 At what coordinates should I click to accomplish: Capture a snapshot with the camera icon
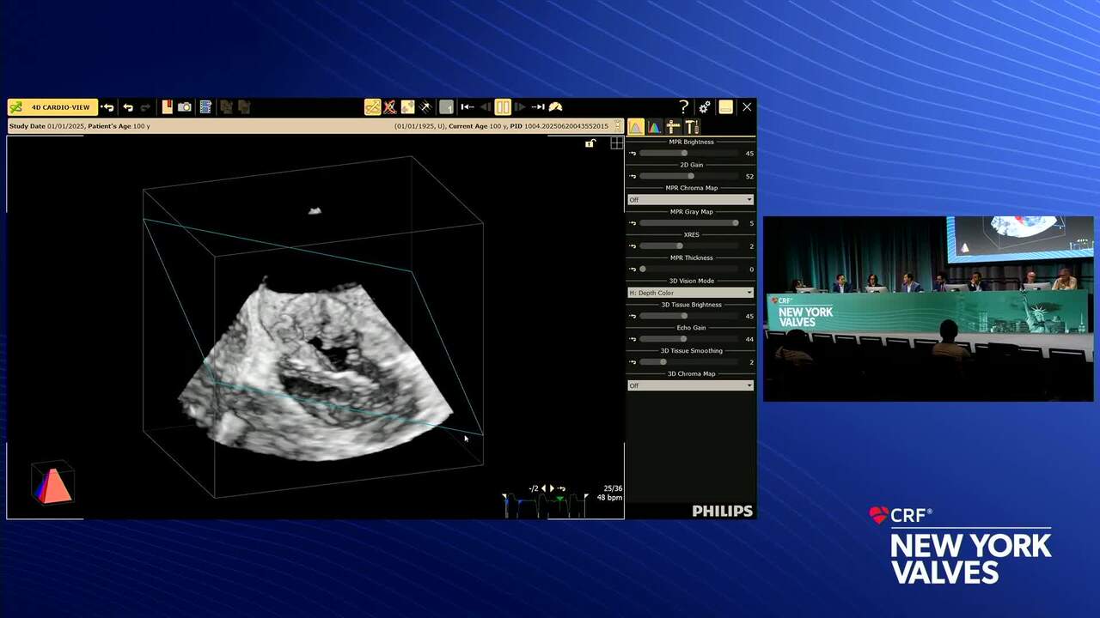pyautogui.click(x=185, y=107)
